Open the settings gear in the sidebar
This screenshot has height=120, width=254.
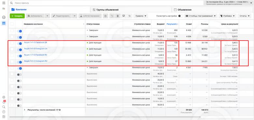coord(4,97)
